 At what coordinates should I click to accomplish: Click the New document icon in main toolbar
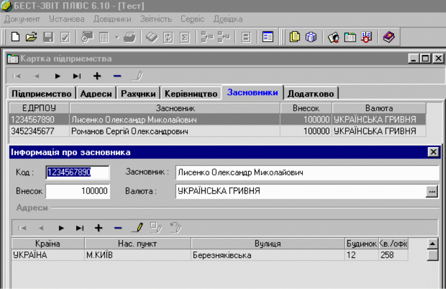pyautogui.click(x=16, y=37)
